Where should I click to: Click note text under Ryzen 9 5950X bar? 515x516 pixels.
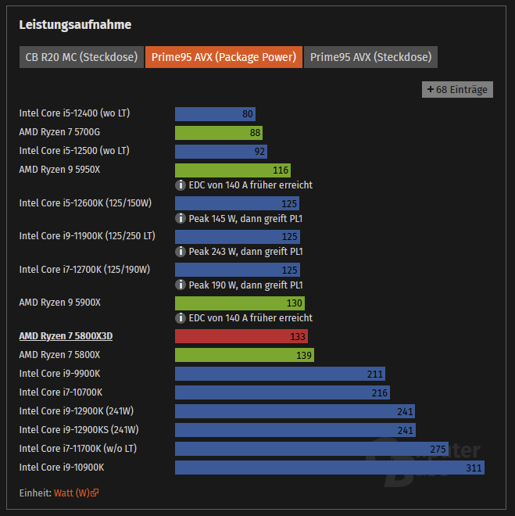(251, 185)
